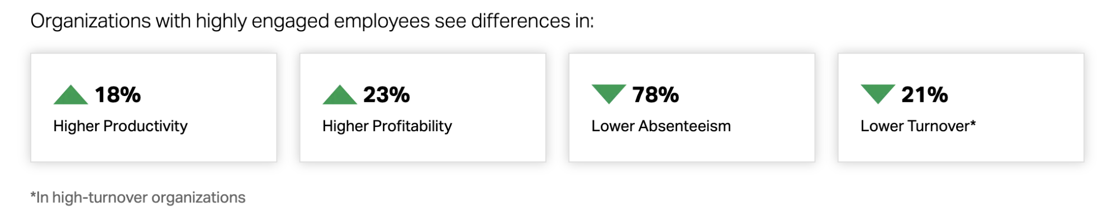Select the 78% statistic figure
1117x224 pixels.
coord(655,95)
